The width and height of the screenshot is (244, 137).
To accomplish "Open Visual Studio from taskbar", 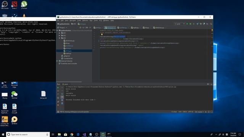I will [x=84, y=134].
